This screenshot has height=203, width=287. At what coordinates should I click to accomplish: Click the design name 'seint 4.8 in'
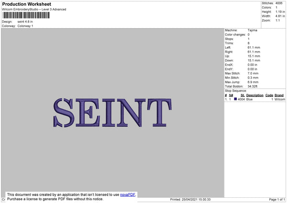coord(25,22)
